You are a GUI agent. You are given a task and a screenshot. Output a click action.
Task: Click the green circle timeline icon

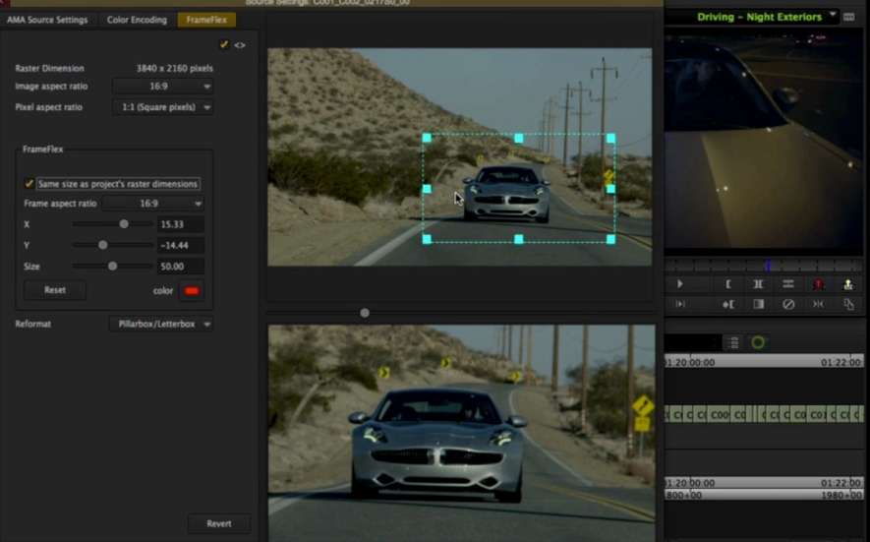click(x=758, y=342)
